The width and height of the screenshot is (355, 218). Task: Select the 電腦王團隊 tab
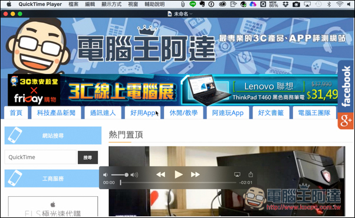(314, 113)
